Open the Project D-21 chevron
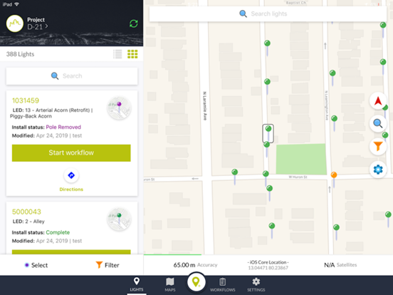This screenshot has height=295, width=393. pos(46,26)
